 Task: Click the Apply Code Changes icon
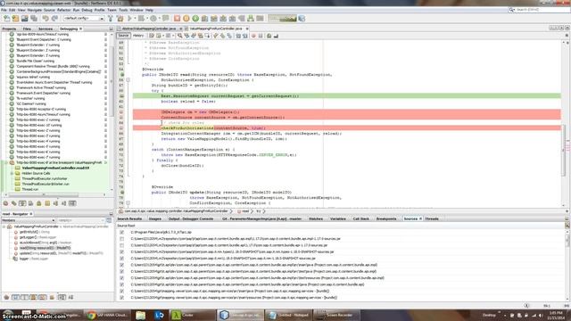[251, 18]
